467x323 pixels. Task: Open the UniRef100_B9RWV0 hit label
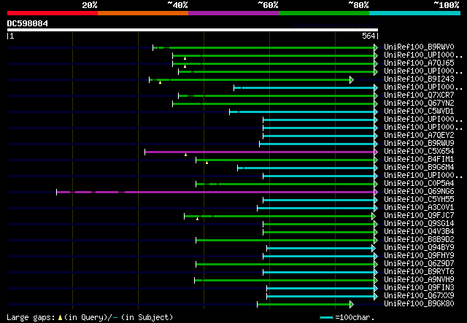[419, 47]
